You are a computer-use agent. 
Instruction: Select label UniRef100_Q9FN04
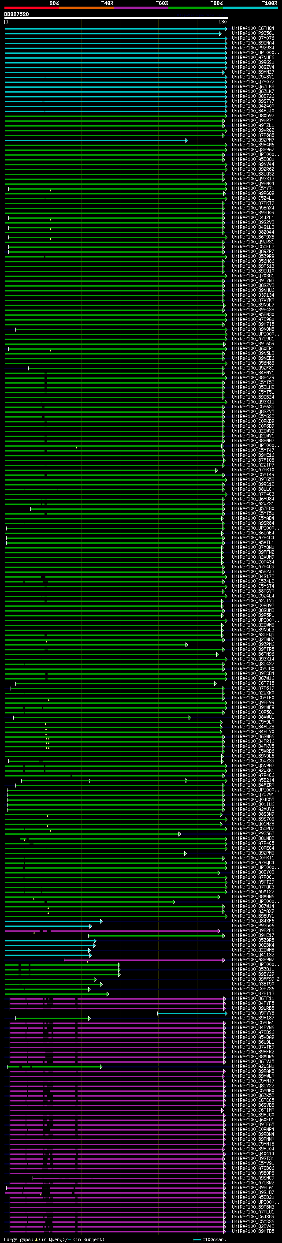[x=253, y=184]
